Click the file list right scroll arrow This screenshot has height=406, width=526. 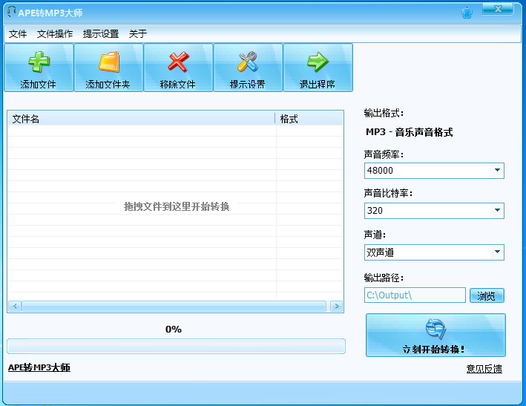point(337,306)
